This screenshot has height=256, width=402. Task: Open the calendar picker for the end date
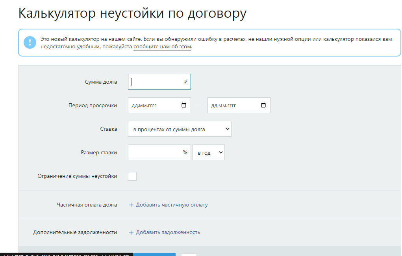[x=263, y=105]
